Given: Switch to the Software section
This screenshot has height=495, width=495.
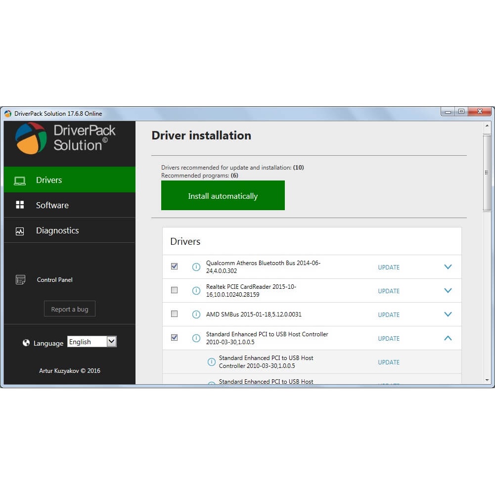Looking at the screenshot, I should [52, 205].
